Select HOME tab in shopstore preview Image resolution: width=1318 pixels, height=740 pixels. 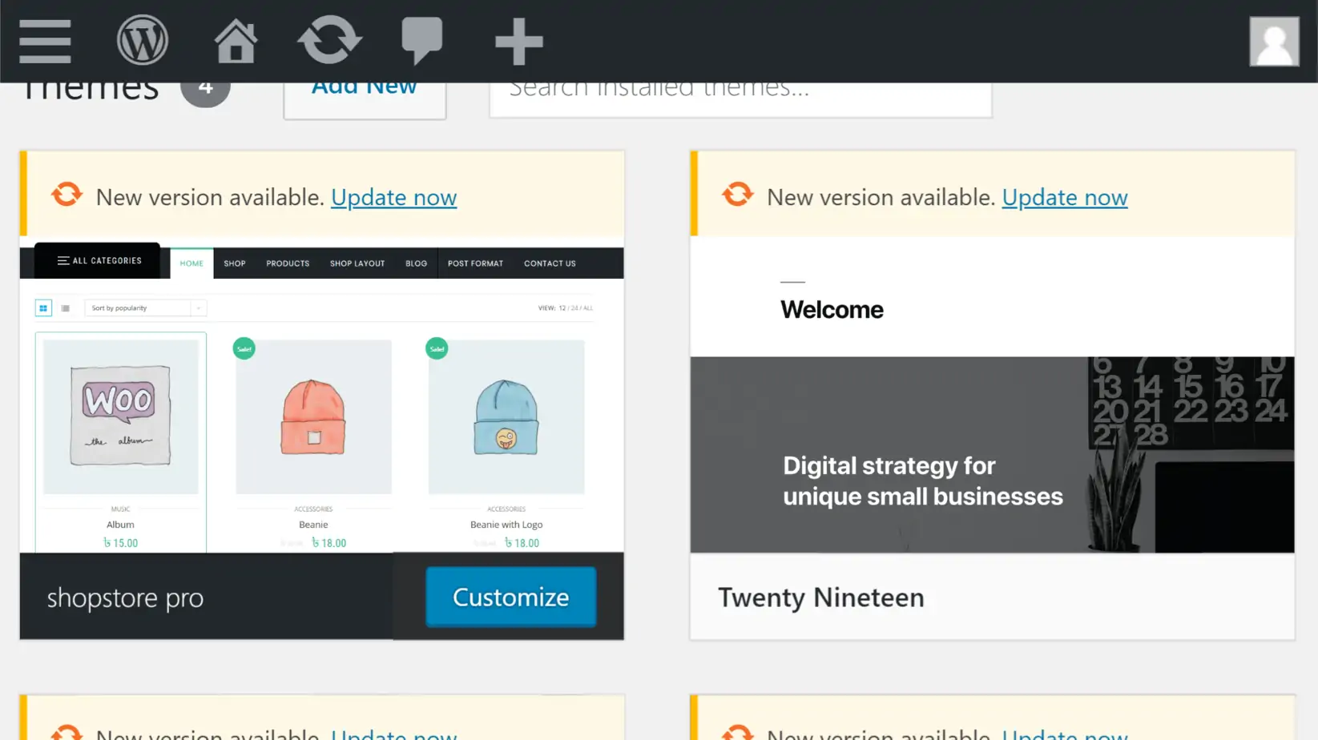(191, 263)
